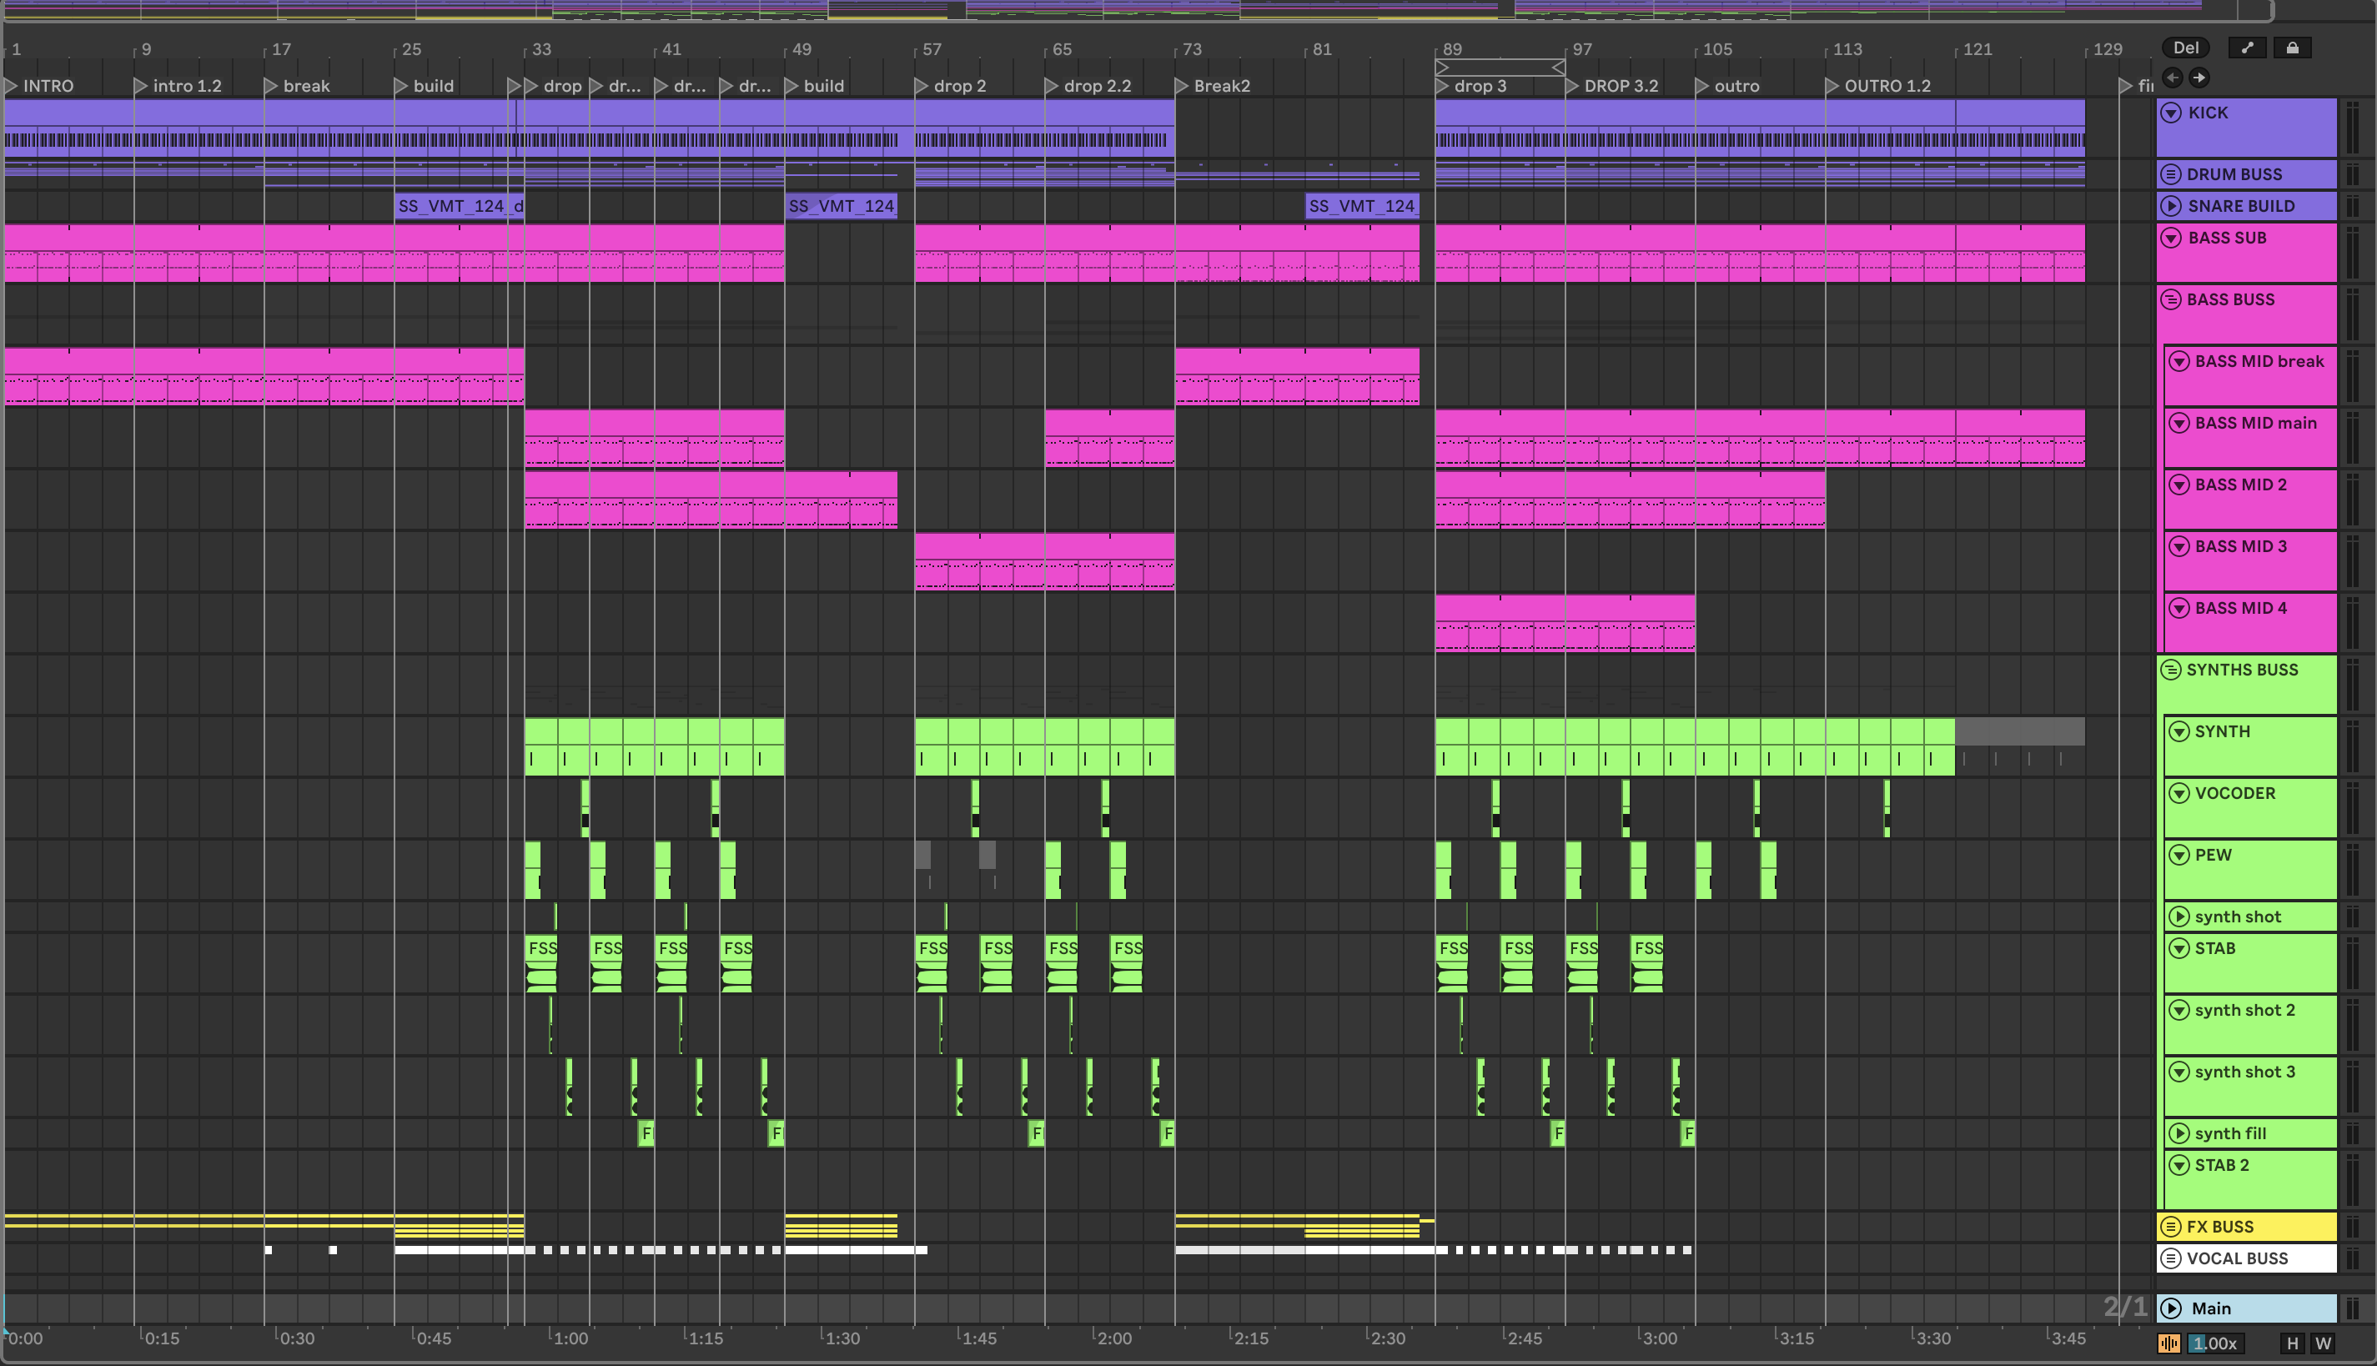This screenshot has width=2377, height=1366.
Task: Click the SS_VMT_124 clip at build
Action: click(841, 207)
